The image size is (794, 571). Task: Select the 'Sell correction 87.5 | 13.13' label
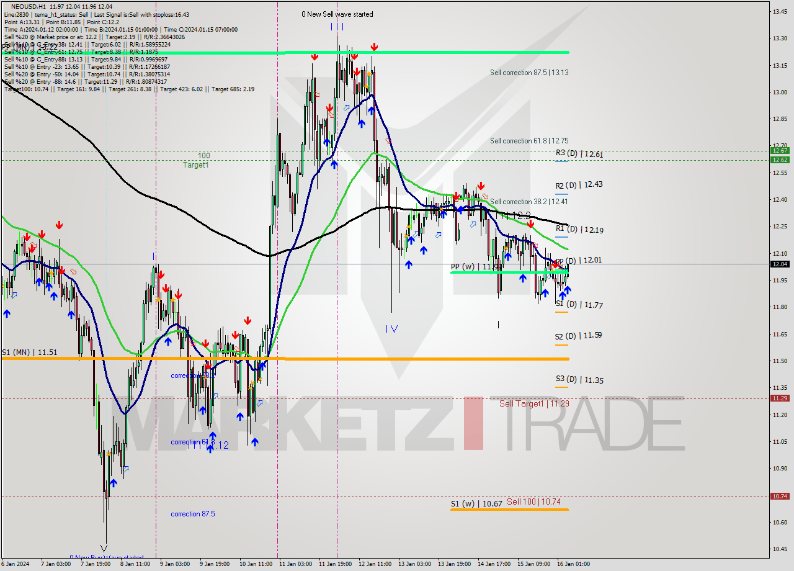tap(529, 73)
